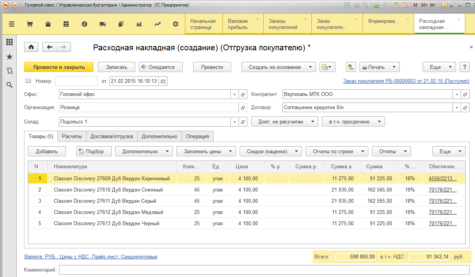Expand the Контрагент dropdown list
Screen dimensions: 475x277
pyautogui.click(x=457, y=94)
